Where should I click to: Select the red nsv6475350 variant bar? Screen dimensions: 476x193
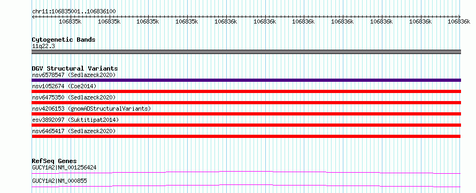246,103
